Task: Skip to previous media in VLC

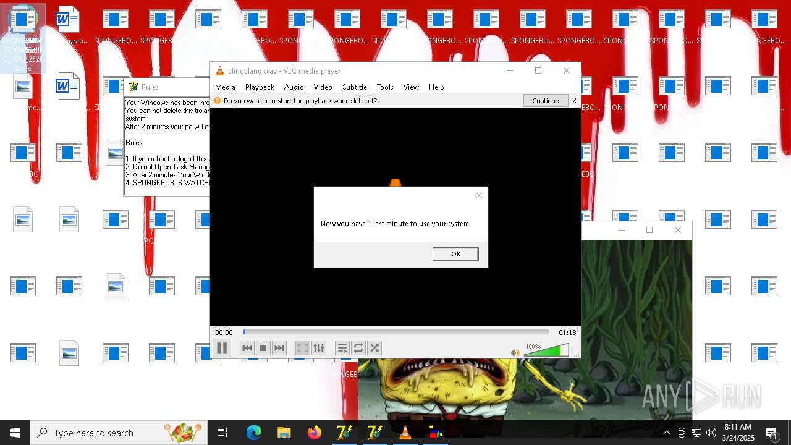Action: click(247, 348)
